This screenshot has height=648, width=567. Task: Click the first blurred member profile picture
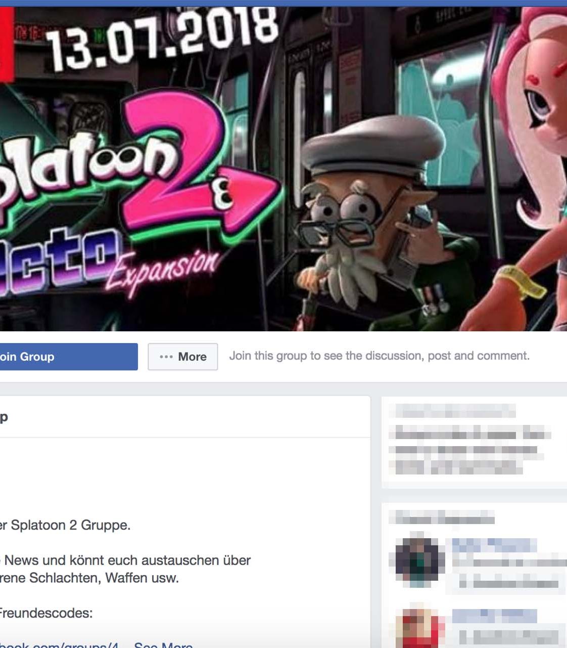(x=417, y=559)
